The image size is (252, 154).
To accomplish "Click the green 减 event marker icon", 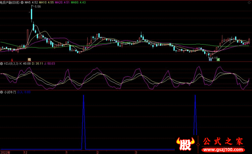I will coord(218,59).
